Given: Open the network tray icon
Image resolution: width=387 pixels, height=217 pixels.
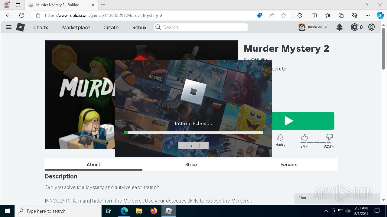Looking at the screenshot, I should click(341, 211).
